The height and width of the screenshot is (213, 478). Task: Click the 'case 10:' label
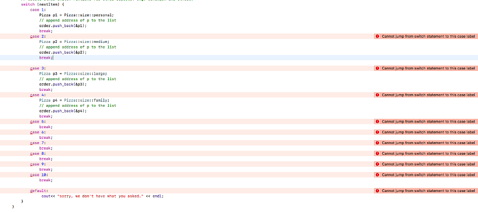coord(39,175)
